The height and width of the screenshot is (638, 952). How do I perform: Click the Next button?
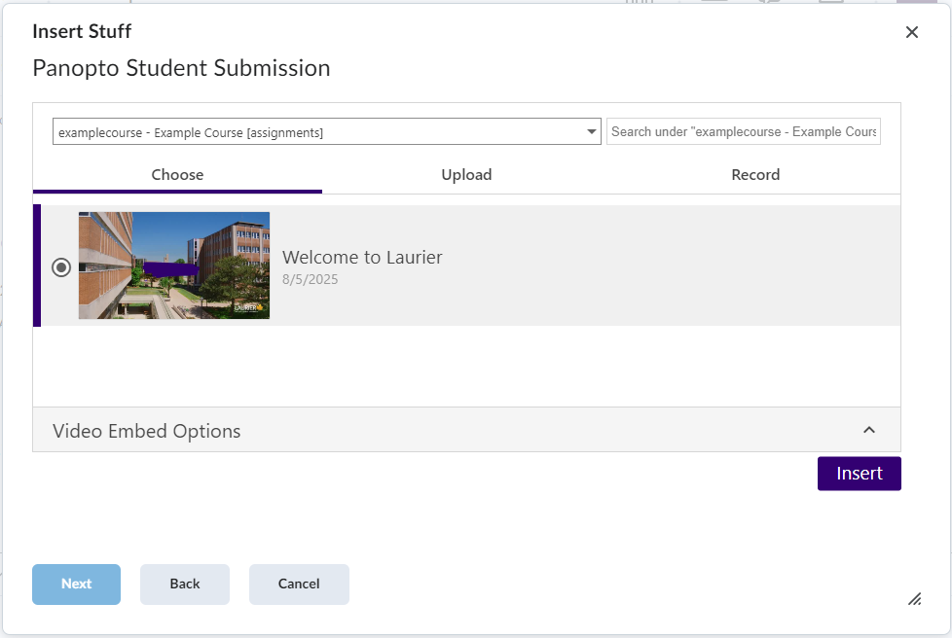click(x=77, y=585)
